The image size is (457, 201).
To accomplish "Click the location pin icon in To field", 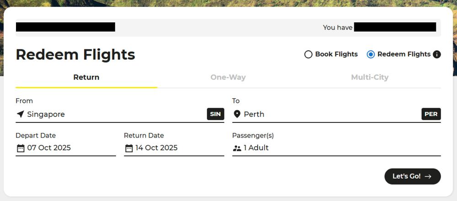I will (x=237, y=114).
